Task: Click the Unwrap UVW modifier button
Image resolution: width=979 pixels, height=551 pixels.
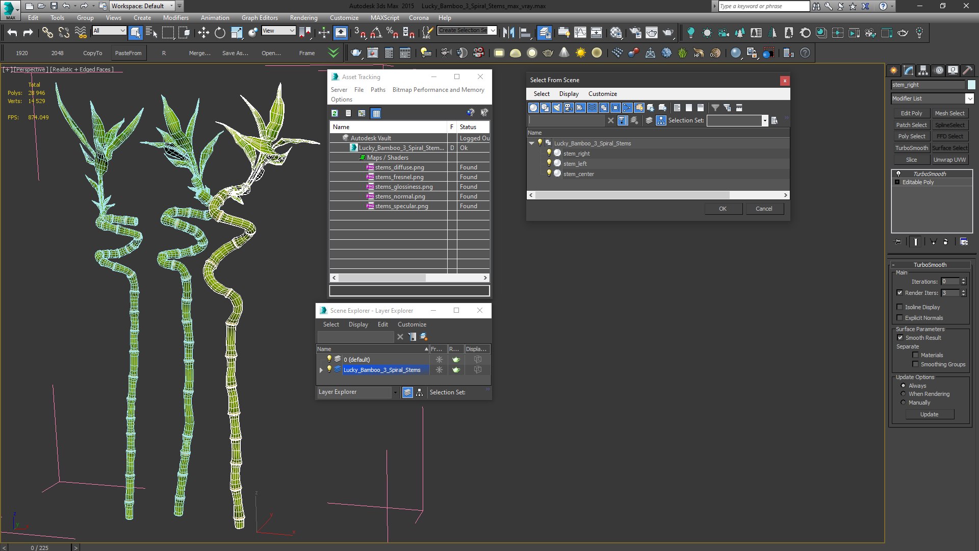Action: (949, 160)
